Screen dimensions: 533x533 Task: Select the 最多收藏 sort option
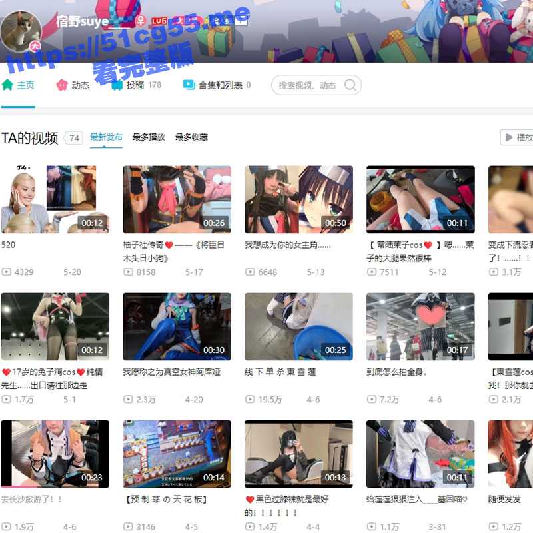[x=191, y=137]
